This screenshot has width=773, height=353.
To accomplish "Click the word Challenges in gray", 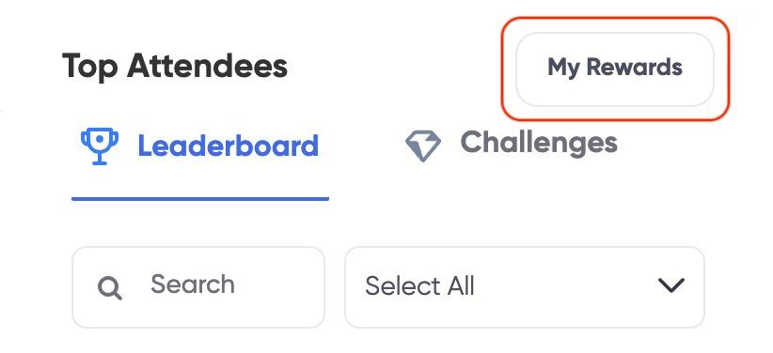I will coord(539,144).
